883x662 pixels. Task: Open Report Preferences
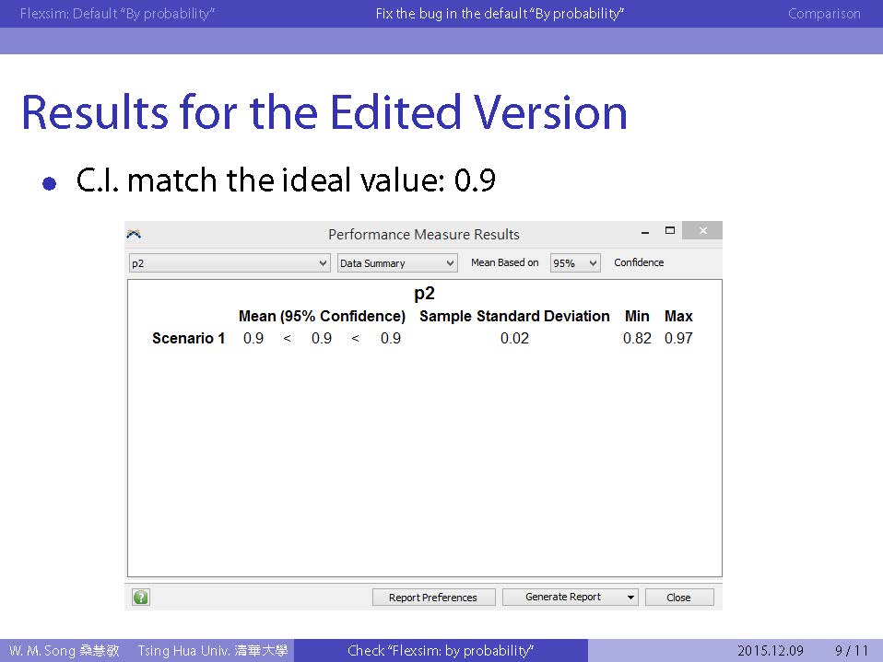pyautogui.click(x=433, y=598)
